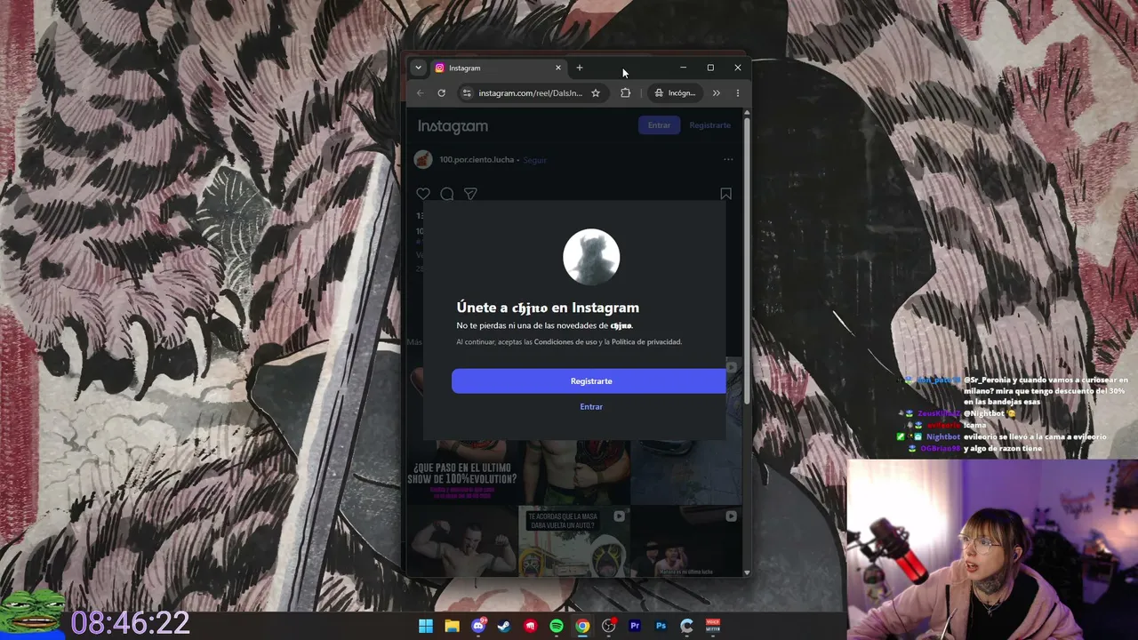
Task: Open the Chrome extensions menu
Action: [x=625, y=92]
